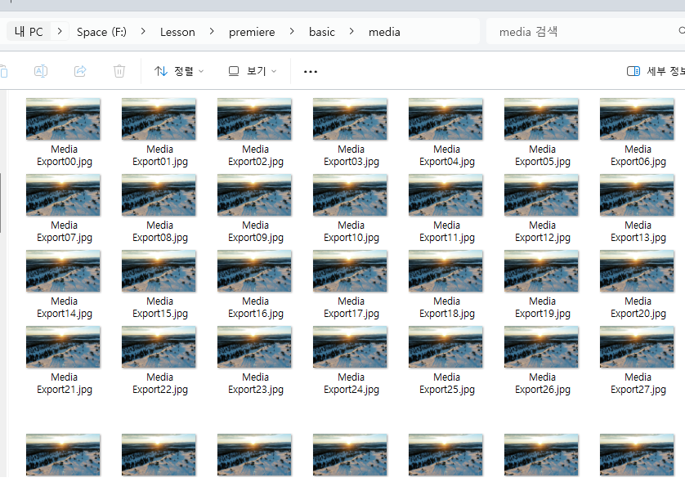Click the Delete trash icon

click(119, 71)
